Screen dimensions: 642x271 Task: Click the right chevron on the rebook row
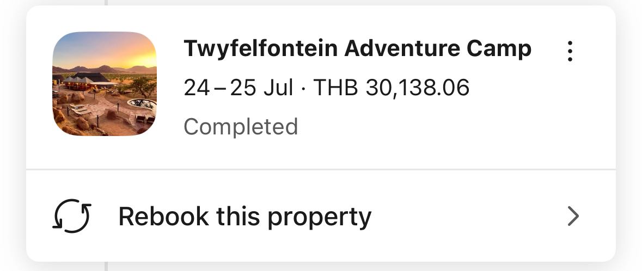[x=573, y=216]
